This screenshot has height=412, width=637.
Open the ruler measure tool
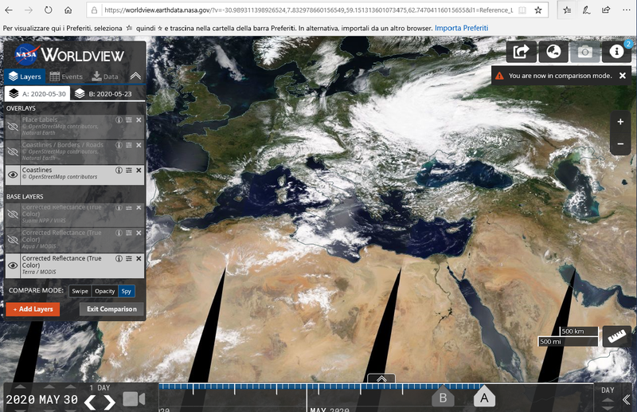616,336
